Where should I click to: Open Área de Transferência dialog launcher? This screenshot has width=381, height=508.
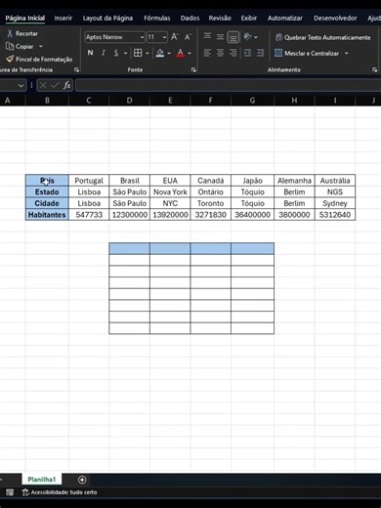(76, 69)
